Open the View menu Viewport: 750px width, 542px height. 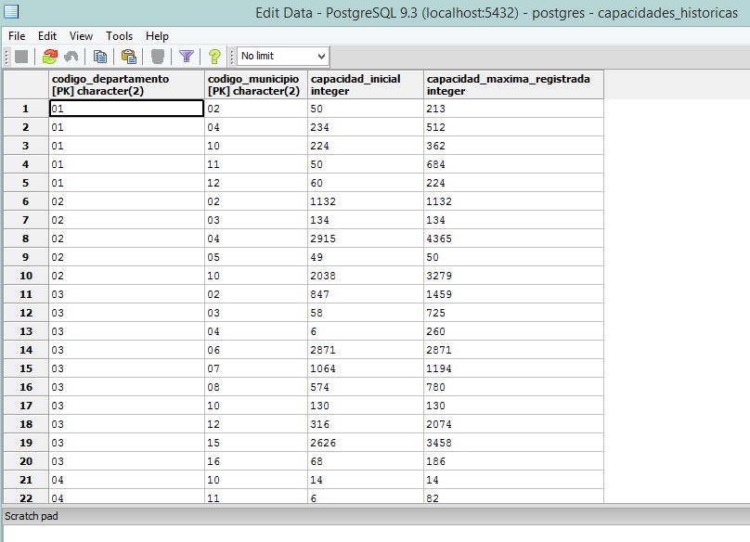[81, 36]
